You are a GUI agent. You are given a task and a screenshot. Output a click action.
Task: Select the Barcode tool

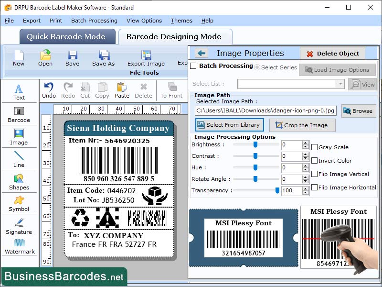pyautogui.click(x=19, y=115)
